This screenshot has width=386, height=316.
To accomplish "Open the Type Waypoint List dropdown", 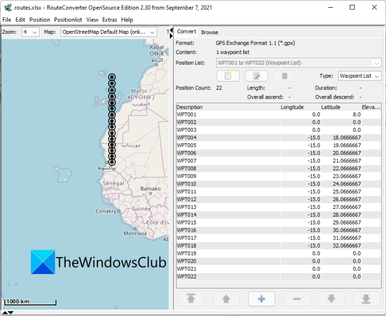I will (x=360, y=76).
